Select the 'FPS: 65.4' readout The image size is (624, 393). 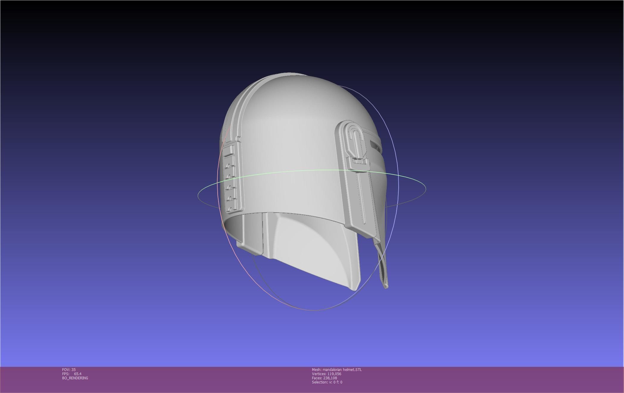point(72,374)
